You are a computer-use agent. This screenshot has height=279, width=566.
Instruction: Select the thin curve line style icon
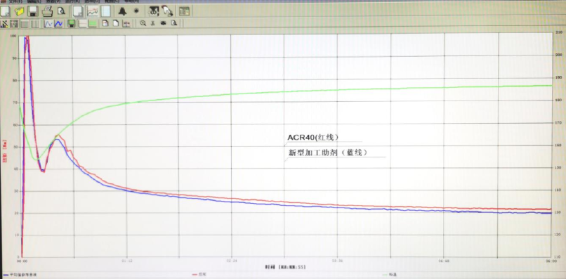[x=48, y=24]
